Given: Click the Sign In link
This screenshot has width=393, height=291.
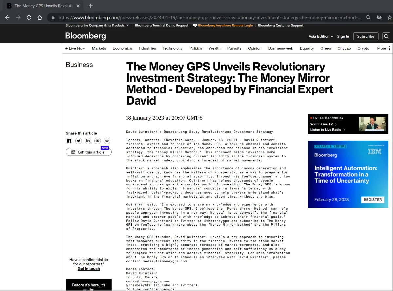Looking at the screenshot, I should pos(343,36).
